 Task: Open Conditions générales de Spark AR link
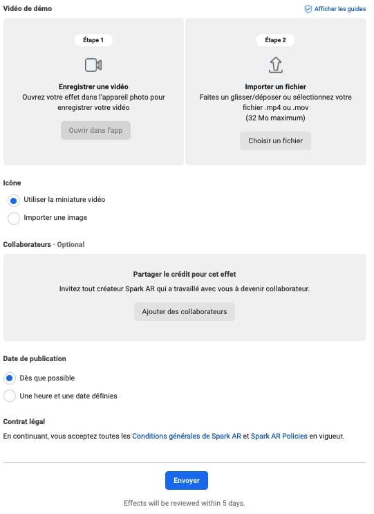click(x=187, y=436)
